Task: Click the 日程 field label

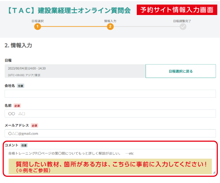Action: pos(8,60)
